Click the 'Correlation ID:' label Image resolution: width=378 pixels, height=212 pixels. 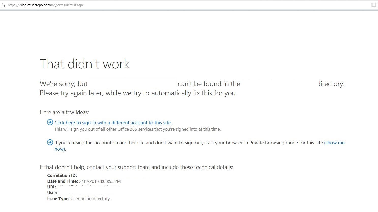(62, 175)
